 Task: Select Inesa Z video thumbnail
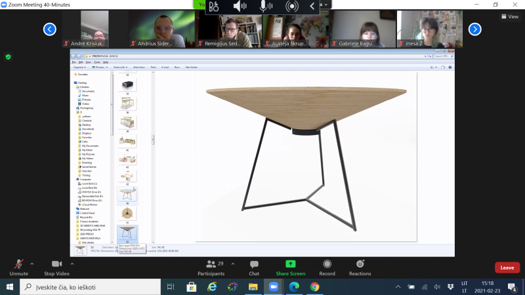[430, 29]
